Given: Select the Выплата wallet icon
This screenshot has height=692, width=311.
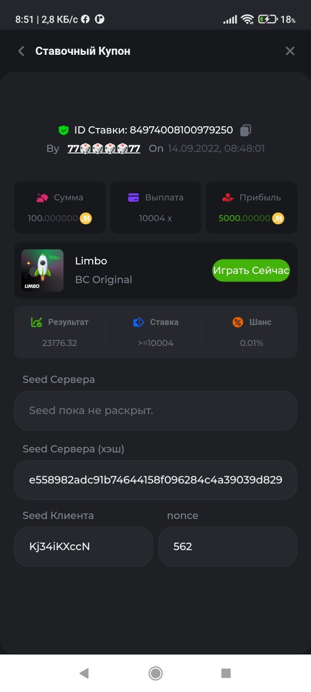Looking at the screenshot, I should 134,197.
